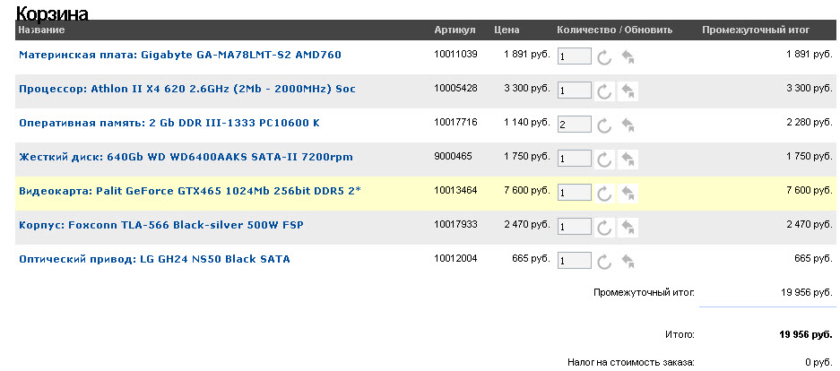Screen dimensions: 840x371
Task: Remove Palit GeForce GTX465 from the cart
Action: (628, 194)
